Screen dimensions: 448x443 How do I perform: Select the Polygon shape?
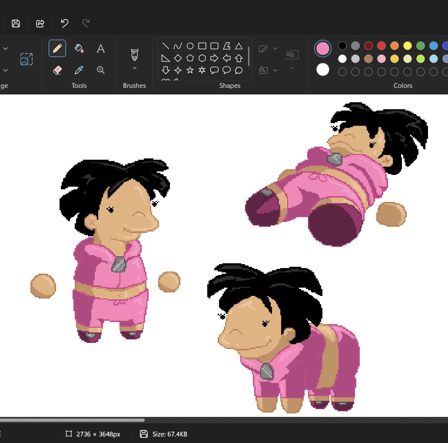tap(226, 46)
